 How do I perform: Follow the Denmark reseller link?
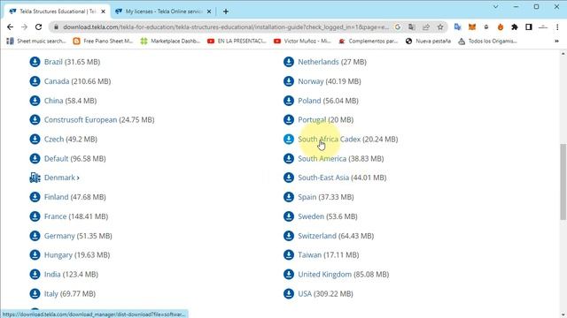coord(61,178)
